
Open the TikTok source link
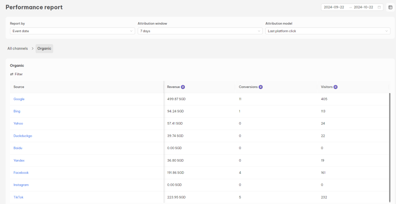coord(19,197)
